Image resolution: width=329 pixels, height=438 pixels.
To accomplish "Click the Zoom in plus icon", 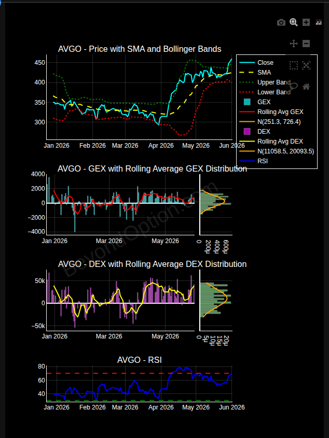I will pyautogui.click(x=306, y=22).
